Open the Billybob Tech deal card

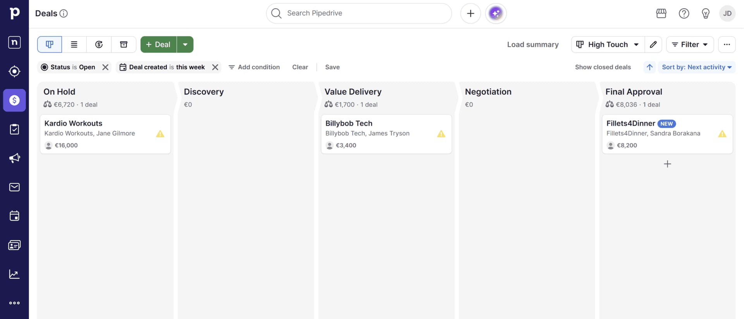(386, 134)
